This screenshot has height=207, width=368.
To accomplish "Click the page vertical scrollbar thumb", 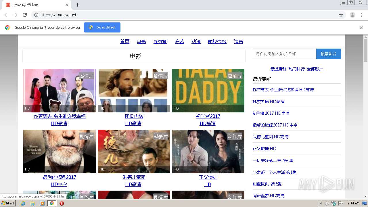I will (x=366, y=50).
